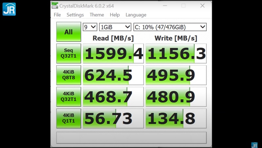Run the 4KiB Q8T8 test
Image resolution: width=262 pixels, height=148 pixels.
[x=69, y=75]
